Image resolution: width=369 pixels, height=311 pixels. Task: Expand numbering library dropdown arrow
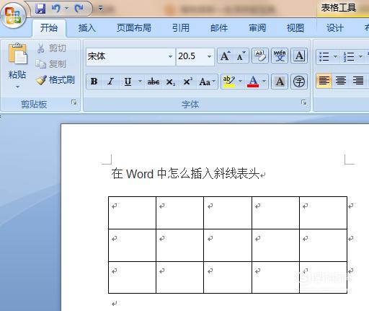pos(360,57)
